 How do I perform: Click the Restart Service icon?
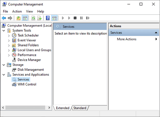[88, 18]
